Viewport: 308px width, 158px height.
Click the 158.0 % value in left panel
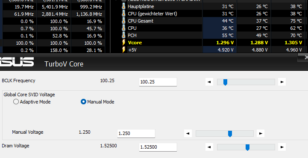coord(59,50)
